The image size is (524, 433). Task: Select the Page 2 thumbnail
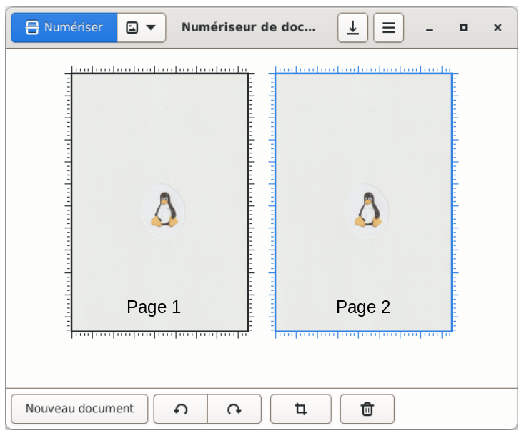364,203
